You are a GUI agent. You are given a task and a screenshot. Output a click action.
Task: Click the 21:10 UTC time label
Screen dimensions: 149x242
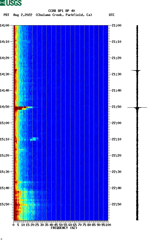[x=117, y=42]
